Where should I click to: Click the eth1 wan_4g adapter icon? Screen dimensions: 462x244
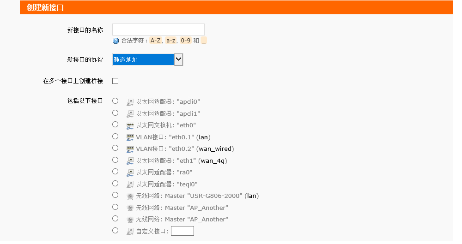click(x=130, y=161)
